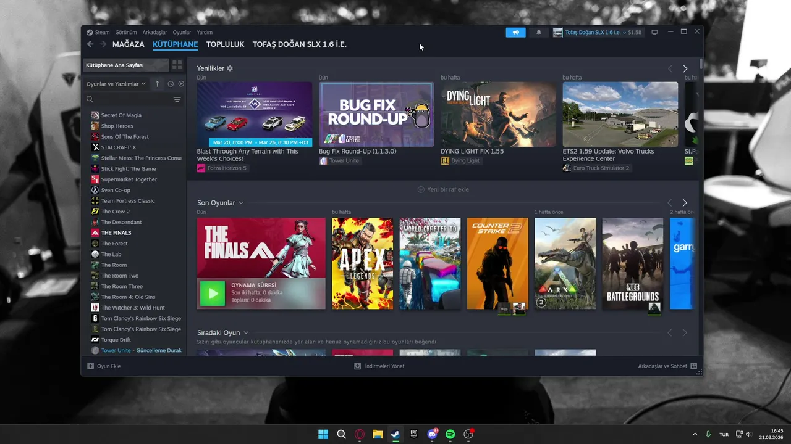Viewport: 791px width, 444px height.
Task: Click Kütüphane Ana Sayfası button
Action: [x=126, y=65]
